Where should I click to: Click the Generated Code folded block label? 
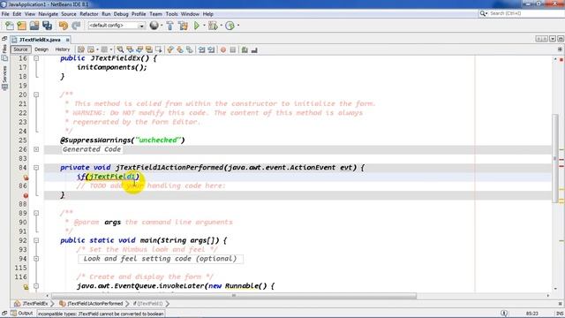(92, 149)
